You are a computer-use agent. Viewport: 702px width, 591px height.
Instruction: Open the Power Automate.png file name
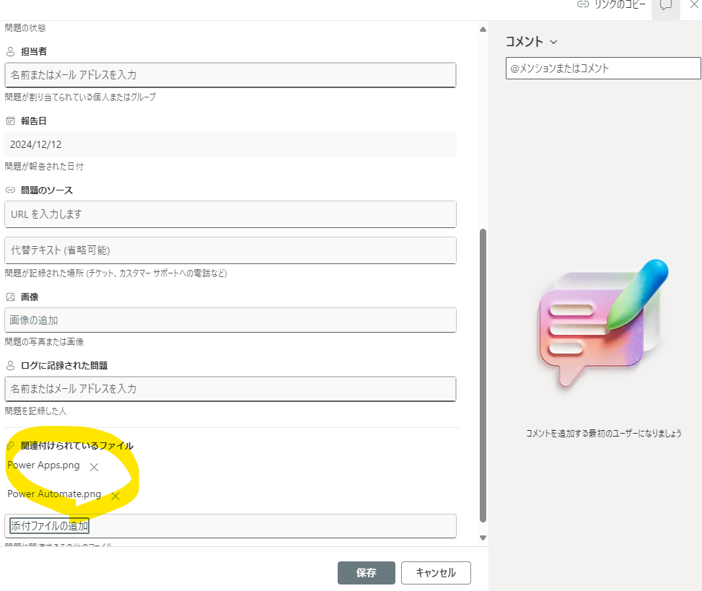[x=54, y=494]
